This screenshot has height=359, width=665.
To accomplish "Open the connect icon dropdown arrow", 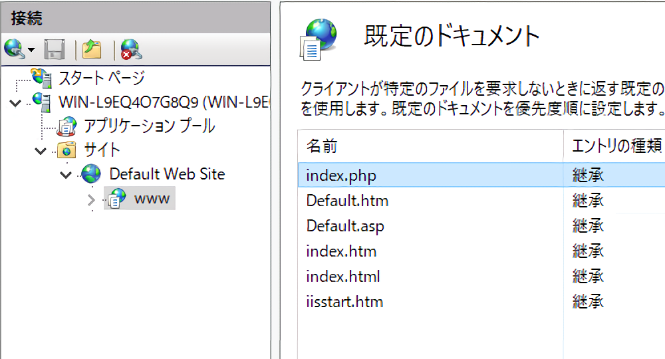I will [x=31, y=50].
